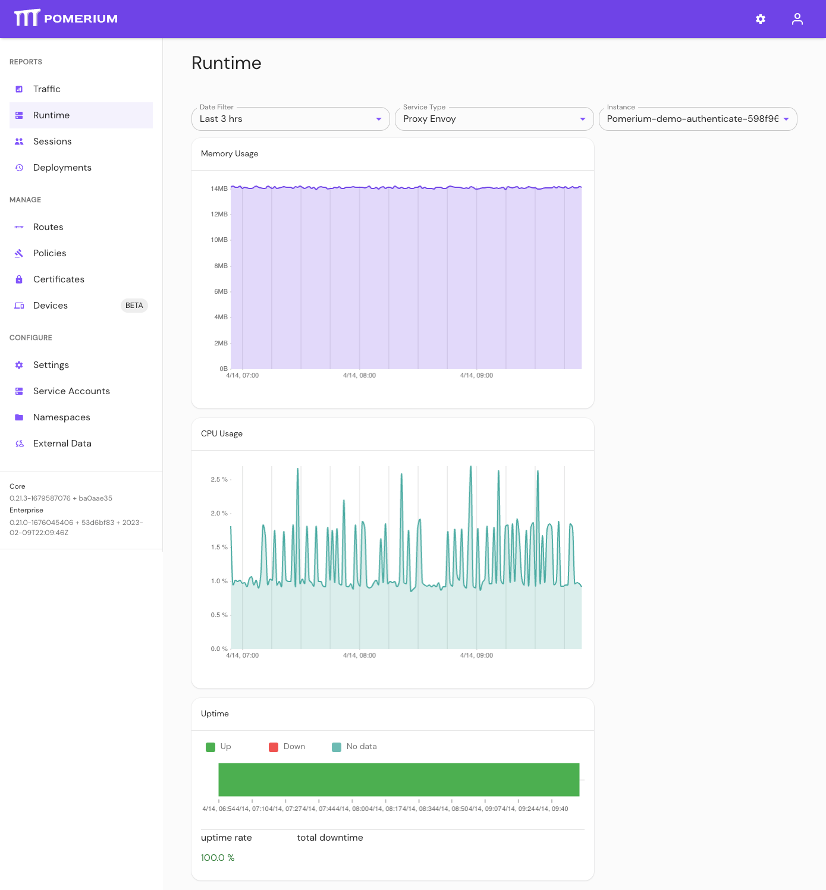826x890 pixels.
Task: Open Devices via the device icon
Action: click(18, 305)
